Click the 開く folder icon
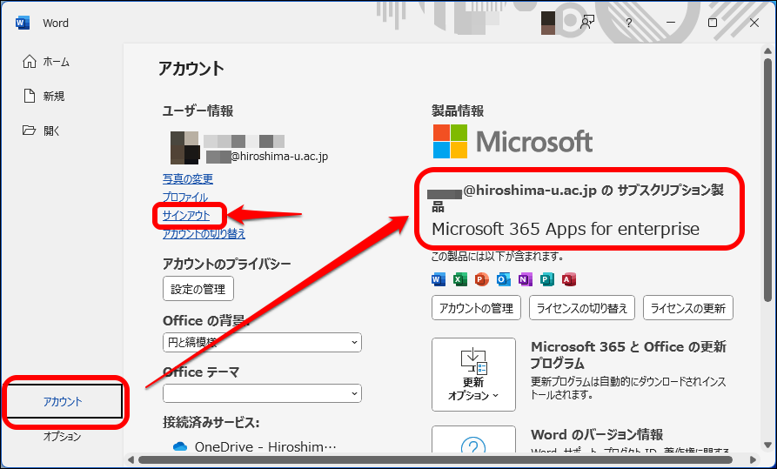Screen dimensions: 777x469 pos(30,131)
